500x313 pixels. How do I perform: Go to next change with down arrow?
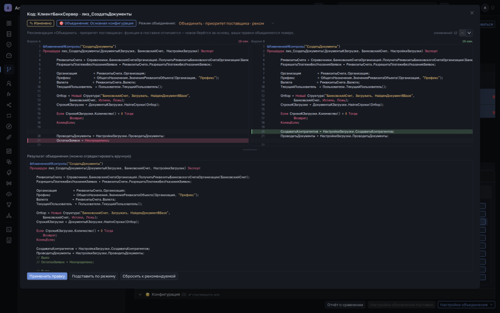click(469, 33)
